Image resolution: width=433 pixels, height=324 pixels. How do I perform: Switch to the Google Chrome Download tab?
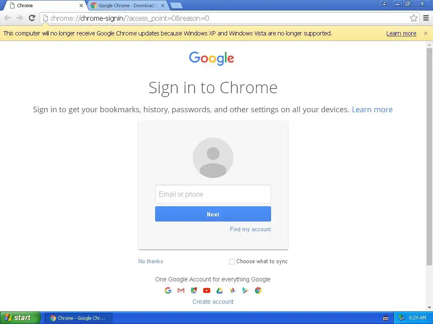pyautogui.click(x=128, y=5)
